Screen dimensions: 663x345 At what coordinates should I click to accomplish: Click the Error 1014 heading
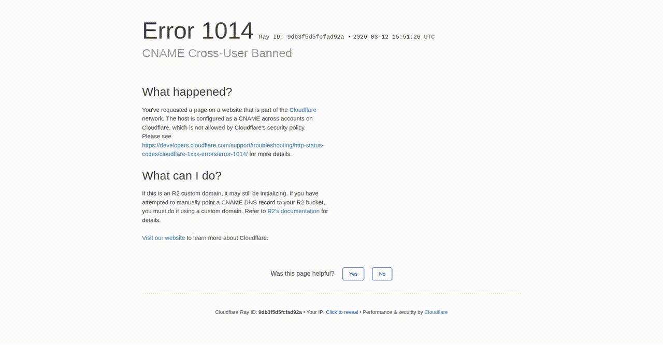pyautogui.click(x=198, y=31)
